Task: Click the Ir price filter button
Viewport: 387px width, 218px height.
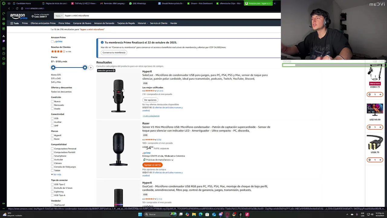Action: click(x=90, y=68)
